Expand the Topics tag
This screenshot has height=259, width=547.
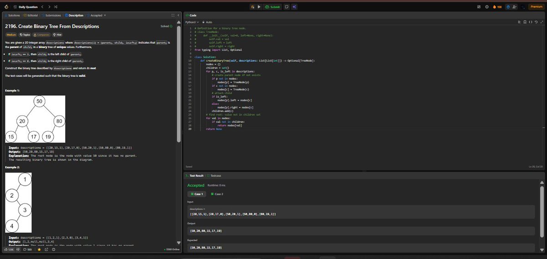25,35
